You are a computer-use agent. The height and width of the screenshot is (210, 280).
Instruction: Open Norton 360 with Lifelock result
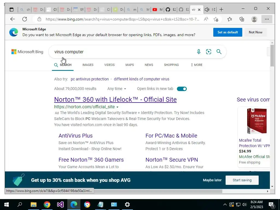pos(115,100)
